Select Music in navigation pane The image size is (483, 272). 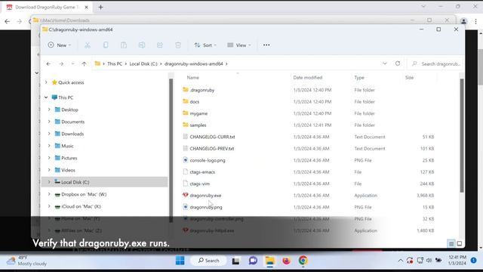tap(67, 146)
